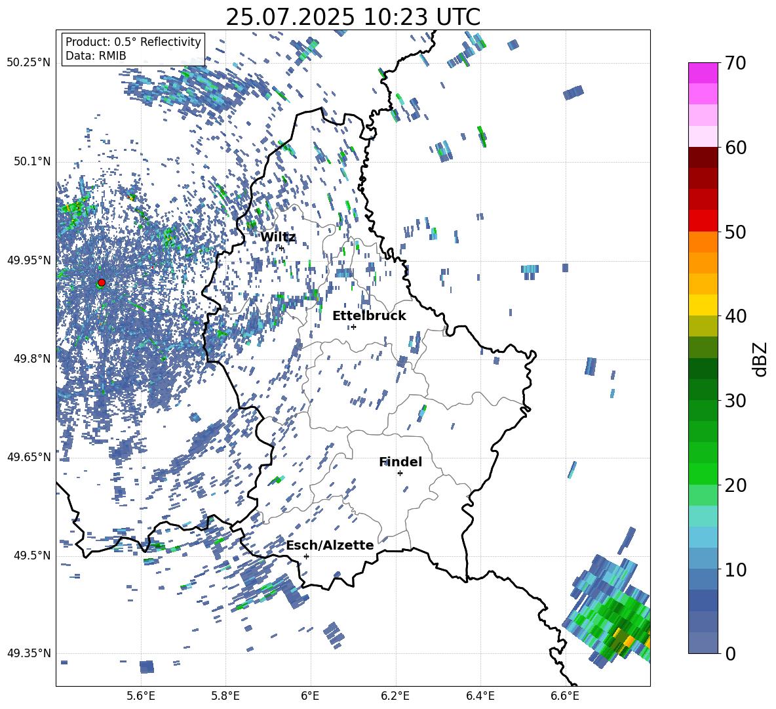Click the 'Ettelbruck' city label

point(369,316)
